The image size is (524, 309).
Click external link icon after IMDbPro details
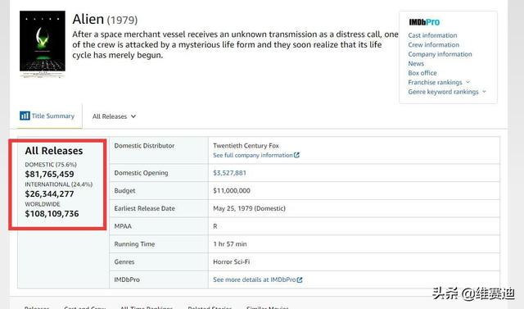[300, 280]
